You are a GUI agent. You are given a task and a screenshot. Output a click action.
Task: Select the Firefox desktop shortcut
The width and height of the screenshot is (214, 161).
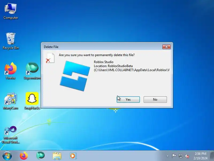pyautogui.click(x=11, y=71)
